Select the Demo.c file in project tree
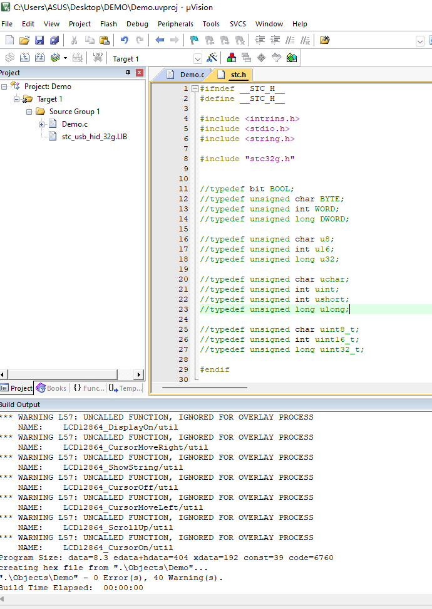 75,124
